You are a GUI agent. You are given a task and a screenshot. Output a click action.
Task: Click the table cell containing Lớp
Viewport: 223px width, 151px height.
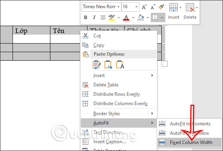[31, 35]
